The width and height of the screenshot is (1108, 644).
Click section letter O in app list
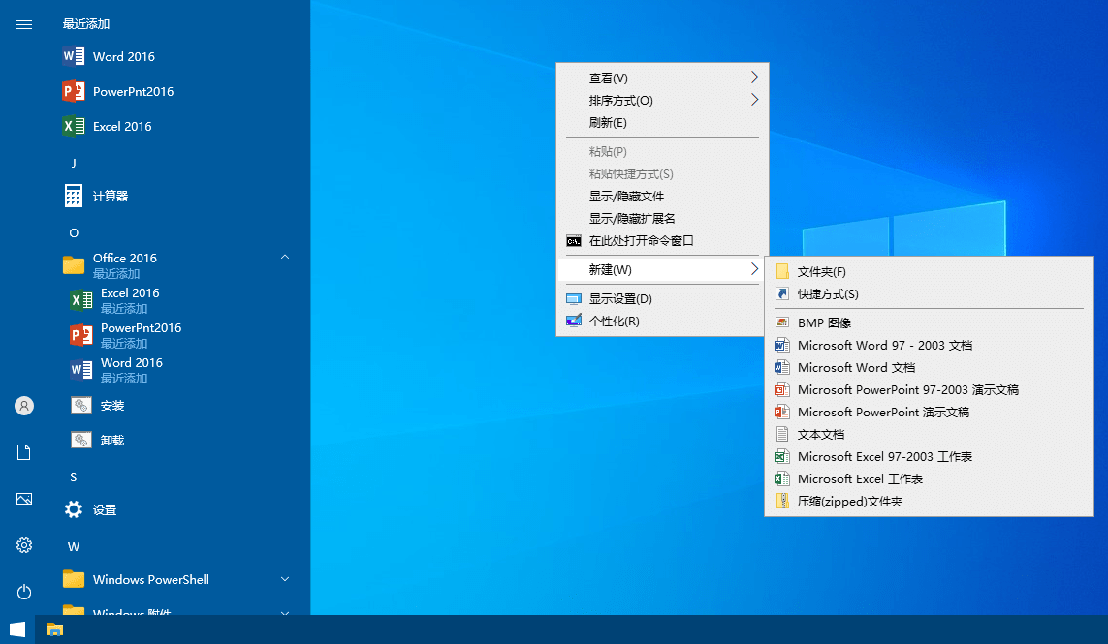click(74, 233)
